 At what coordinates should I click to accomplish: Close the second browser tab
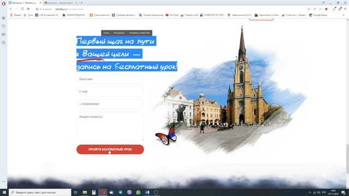[76, 3]
